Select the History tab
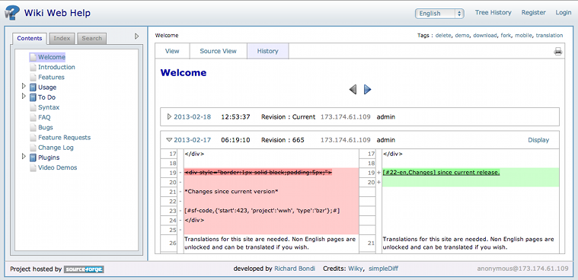 click(x=267, y=51)
